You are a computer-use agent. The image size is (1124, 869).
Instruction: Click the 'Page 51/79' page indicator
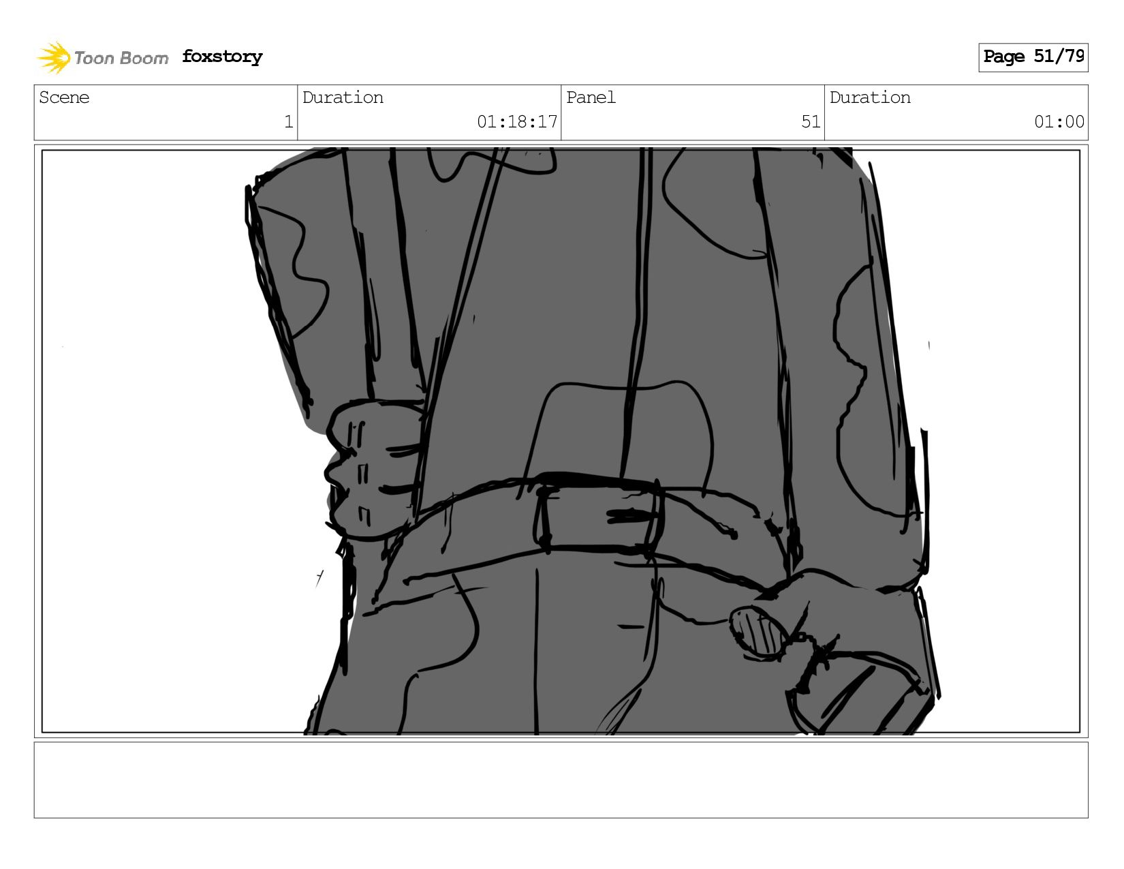[1033, 57]
